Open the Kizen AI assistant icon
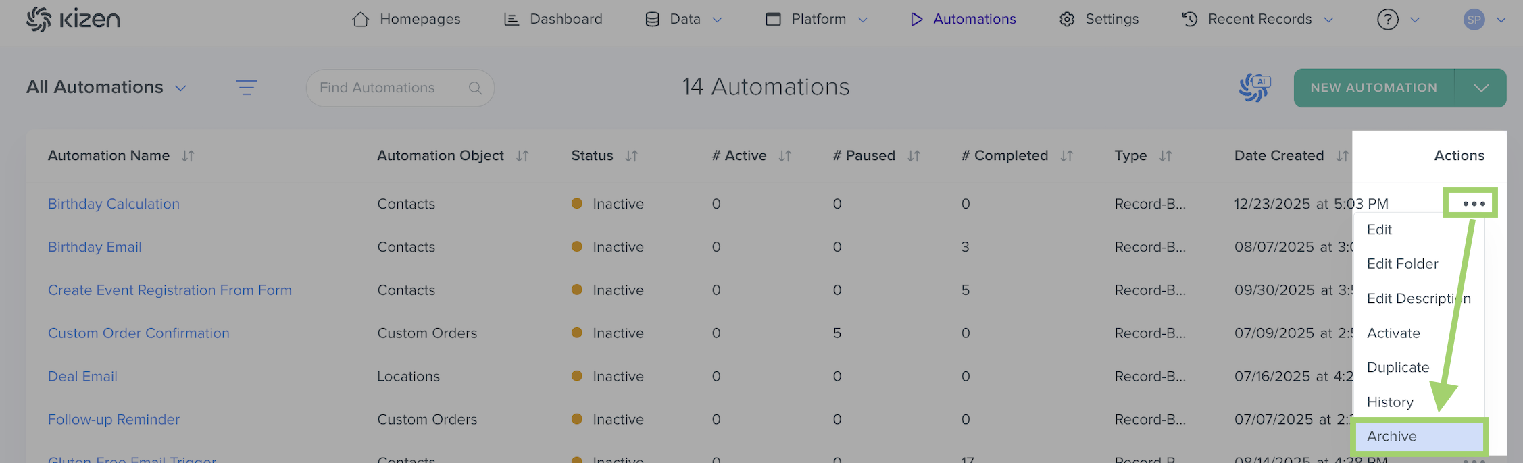This screenshot has height=463, width=1523. 1255,88
